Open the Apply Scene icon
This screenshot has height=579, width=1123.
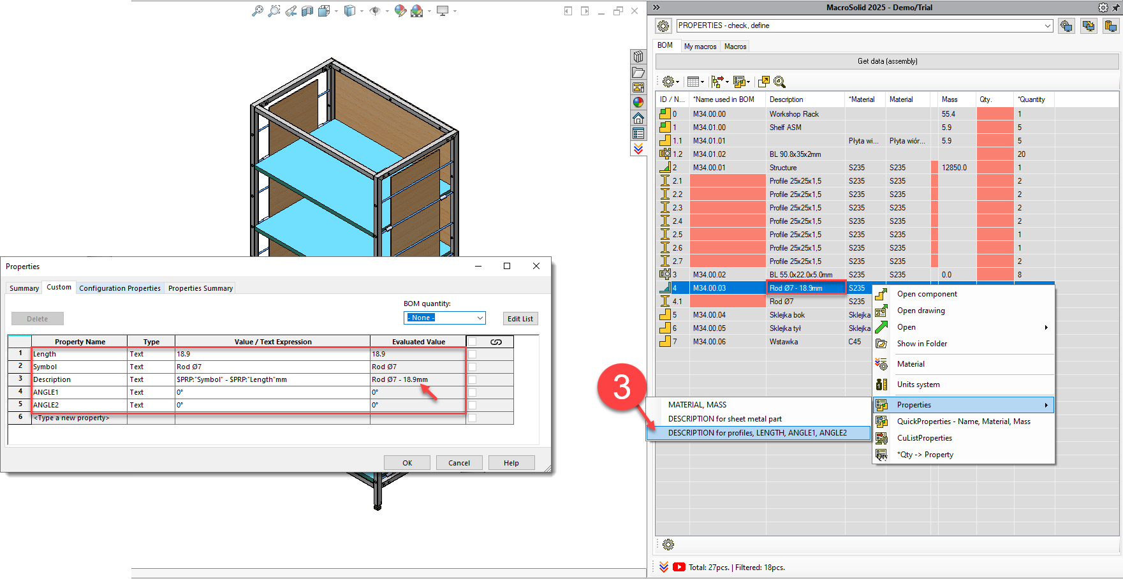(x=417, y=11)
